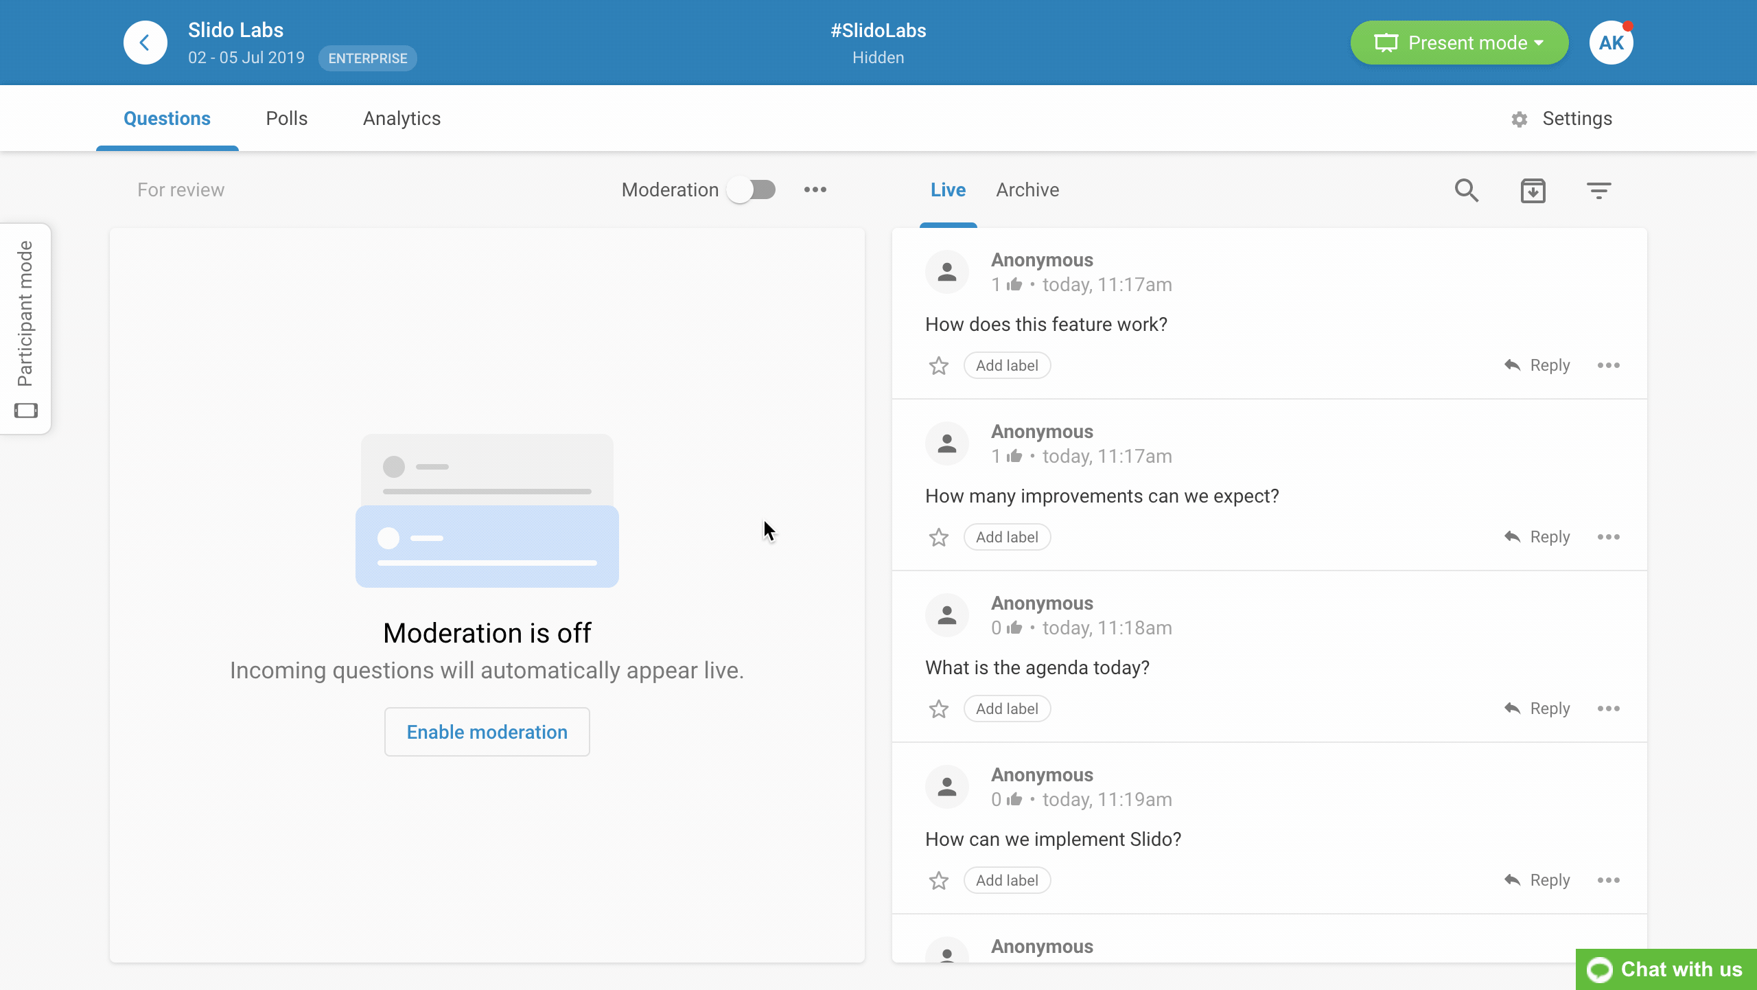Image resolution: width=1757 pixels, height=990 pixels.
Task: Go back with the header arrow button
Action: 145,43
